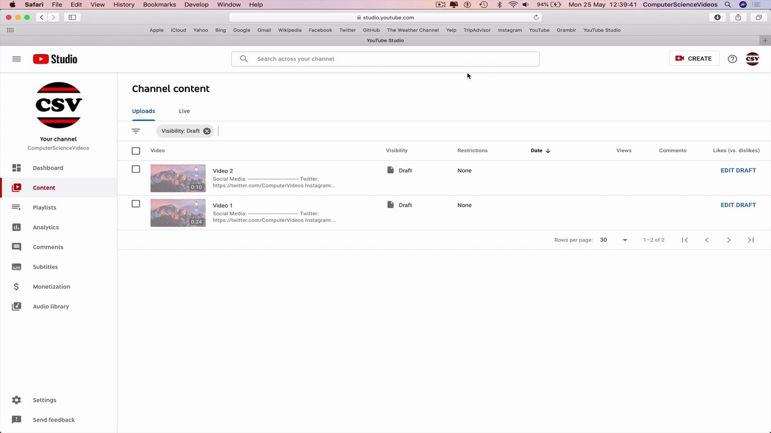Check the box for Video 1
The image size is (771, 433).
tap(136, 204)
